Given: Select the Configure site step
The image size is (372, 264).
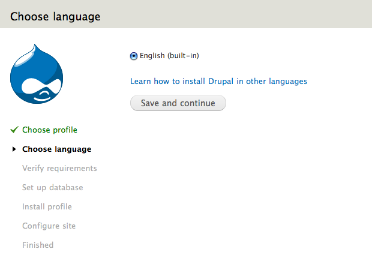Looking at the screenshot, I should (49, 226).
